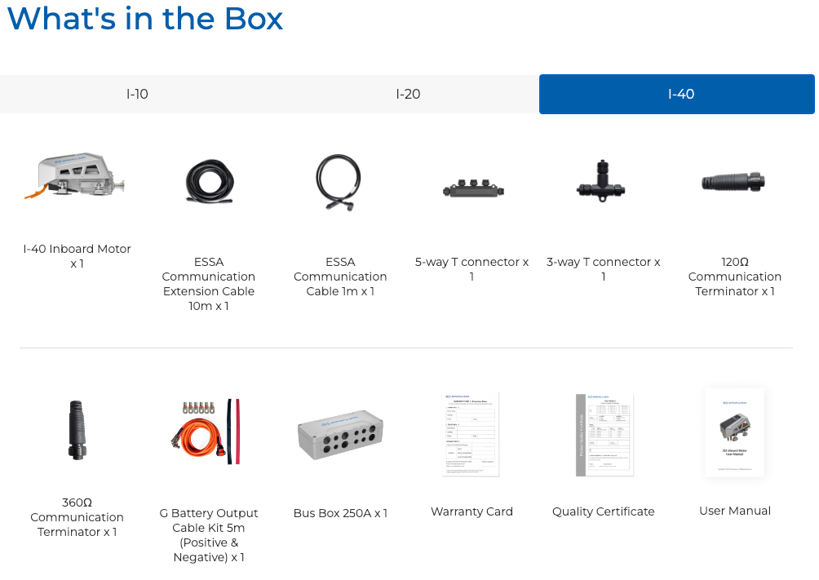This screenshot has width=819, height=580.
Task: Select the ESSA 1m cable image
Action: pyautogui.click(x=339, y=183)
